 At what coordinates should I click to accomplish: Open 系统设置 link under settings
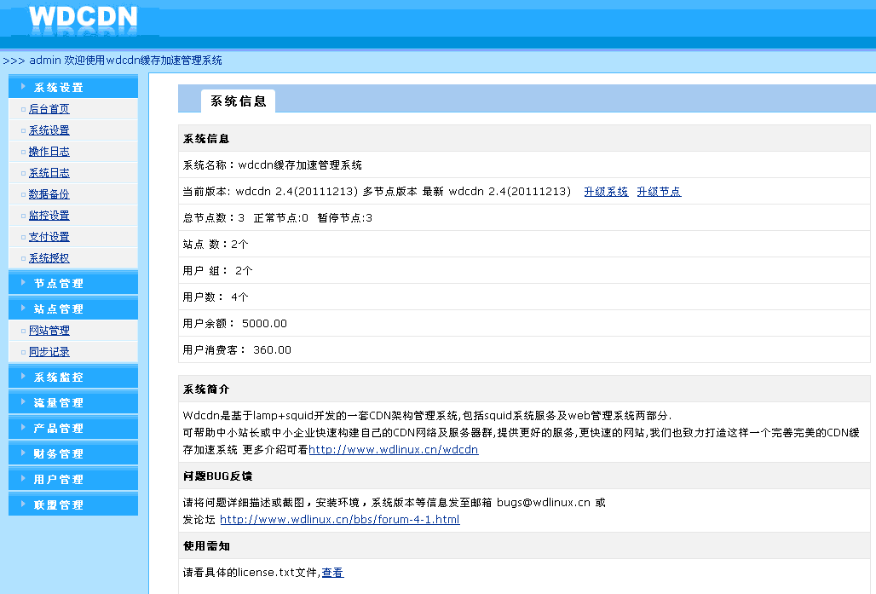[49, 130]
